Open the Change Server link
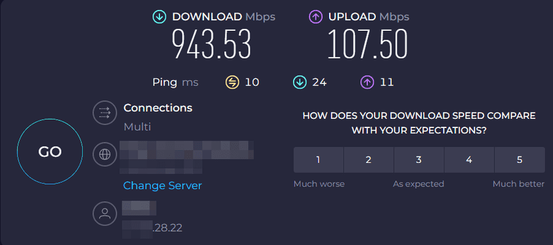The width and height of the screenshot is (553, 245). coord(163,185)
